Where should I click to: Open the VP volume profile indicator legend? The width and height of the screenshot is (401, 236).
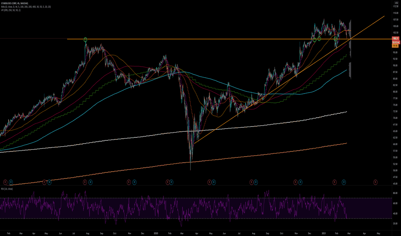(x=11, y=10)
